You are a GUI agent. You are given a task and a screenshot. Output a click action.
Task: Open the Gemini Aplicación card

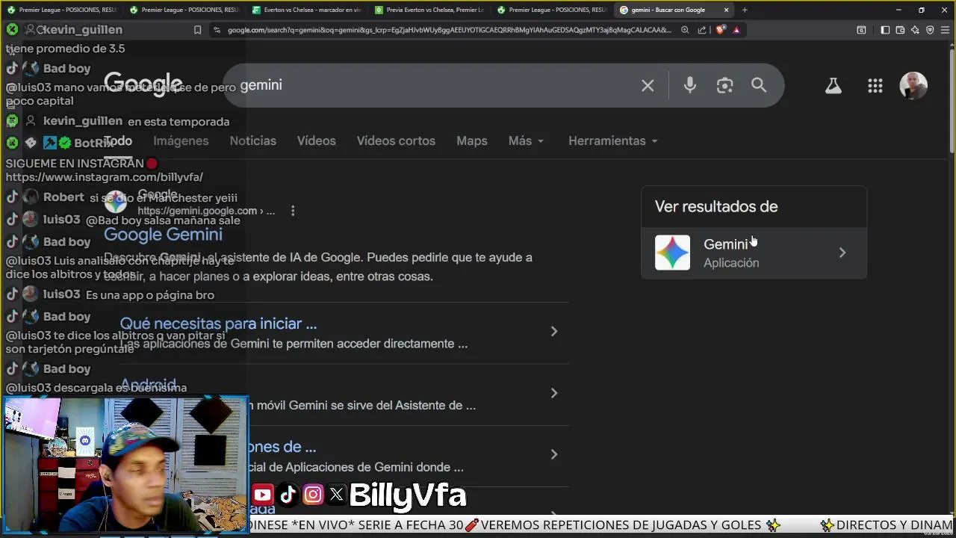(x=754, y=253)
